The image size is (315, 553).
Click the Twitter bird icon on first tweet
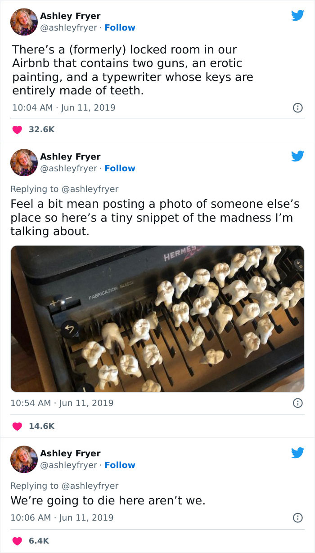pos(297,16)
